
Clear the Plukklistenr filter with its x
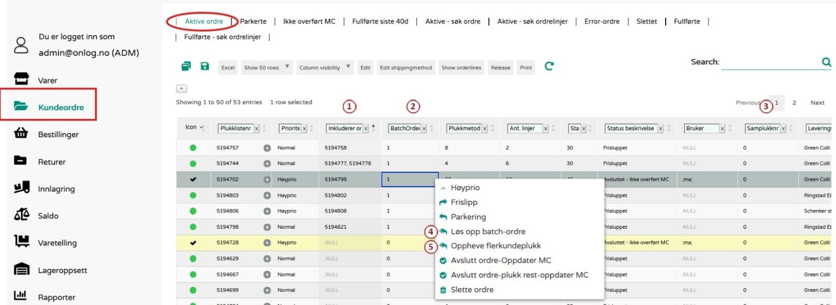pos(257,128)
